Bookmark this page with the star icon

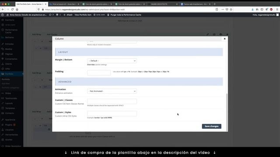(231, 10)
